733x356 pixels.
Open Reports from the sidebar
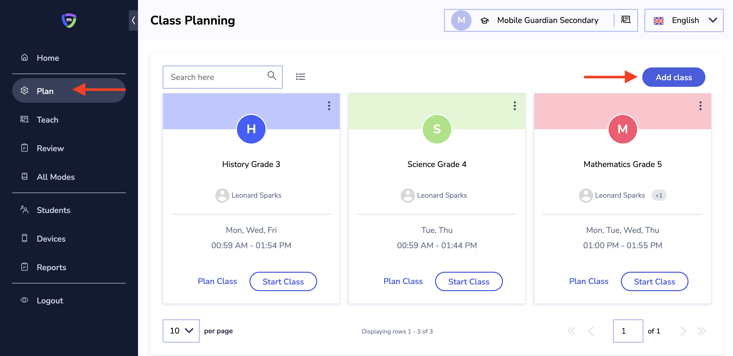click(51, 267)
